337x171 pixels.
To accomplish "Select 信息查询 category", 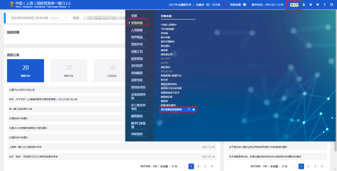I will coord(137,59).
